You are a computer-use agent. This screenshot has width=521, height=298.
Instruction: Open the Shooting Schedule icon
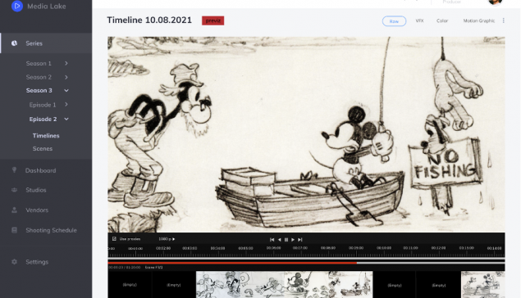pos(14,230)
